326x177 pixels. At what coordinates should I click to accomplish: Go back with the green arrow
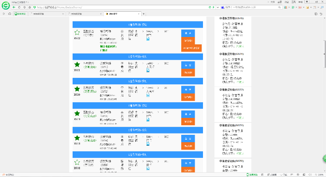click(x=14, y=7)
